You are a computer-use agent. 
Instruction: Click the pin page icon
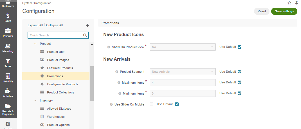point(296,3)
